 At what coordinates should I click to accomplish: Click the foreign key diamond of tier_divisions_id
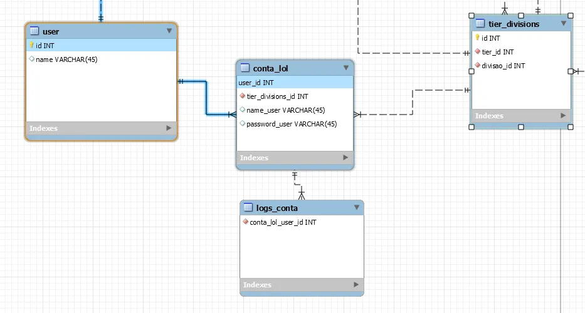pos(243,96)
